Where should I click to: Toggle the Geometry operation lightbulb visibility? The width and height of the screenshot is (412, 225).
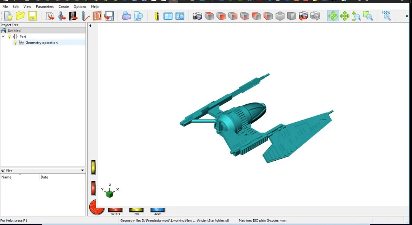pyautogui.click(x=16, y=43)
